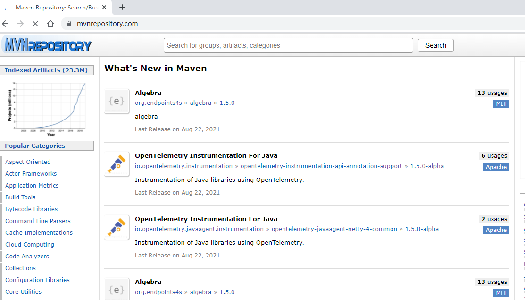Open the Bytecode Libraries category
The width and height of the screenshot is (525, 300).
(x=31, y=209)
